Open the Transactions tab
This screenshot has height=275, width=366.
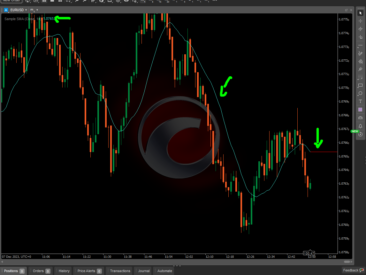119,271
